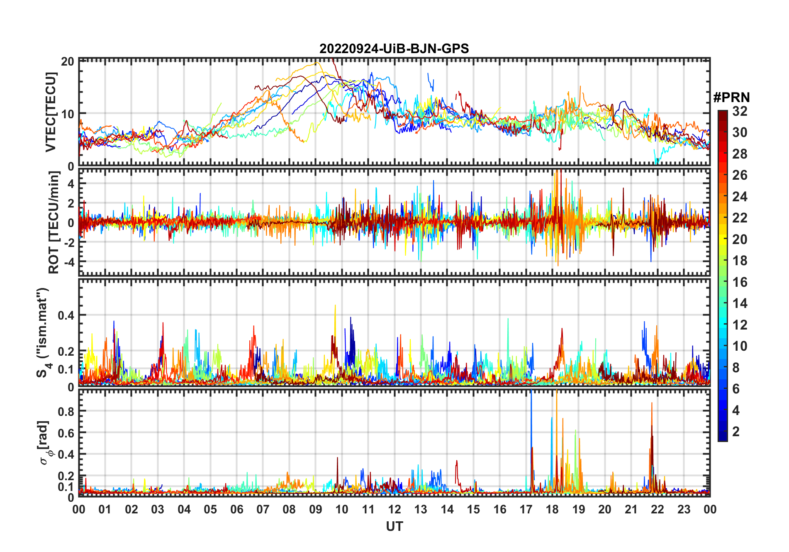Click x-axis tick label 12

click(394, 509)
